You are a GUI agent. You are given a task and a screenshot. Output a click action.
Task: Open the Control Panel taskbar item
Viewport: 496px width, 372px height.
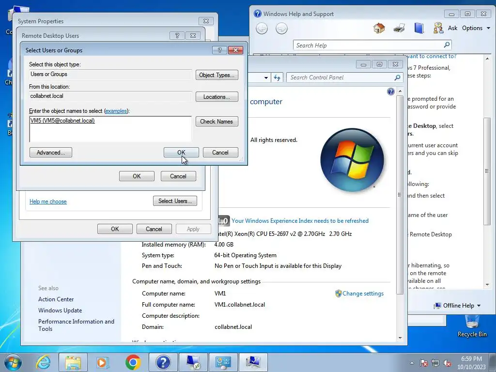tap(223, 362)
